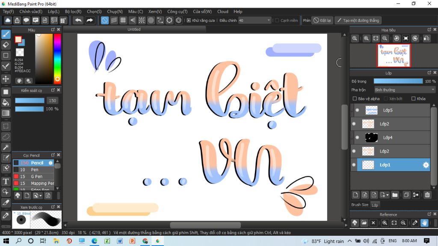Image resolution: width=438 pixels, height=246 pixels.
Task: Hide the Lớp4 layer
Action: coord(357,138)
